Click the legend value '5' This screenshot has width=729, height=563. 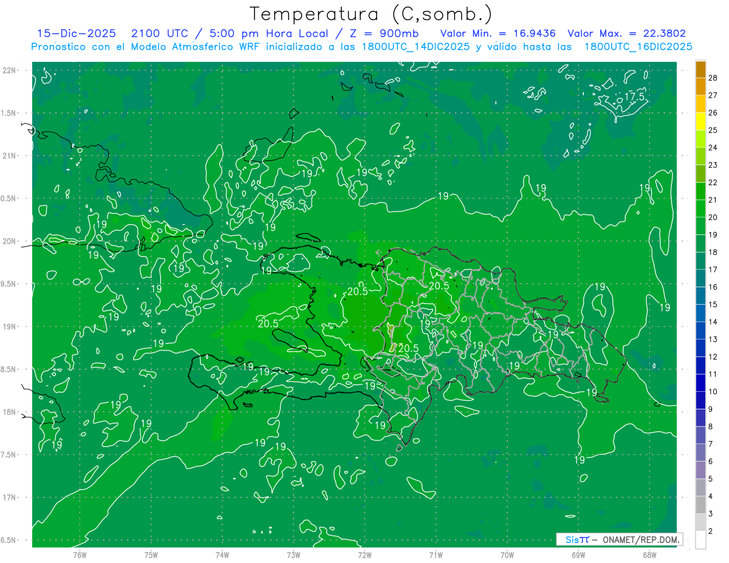coord(711,479)
